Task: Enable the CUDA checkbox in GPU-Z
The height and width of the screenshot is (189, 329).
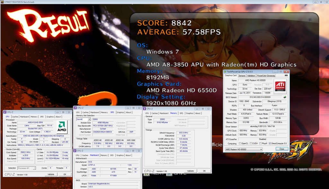Action: [x=251, y=143]
